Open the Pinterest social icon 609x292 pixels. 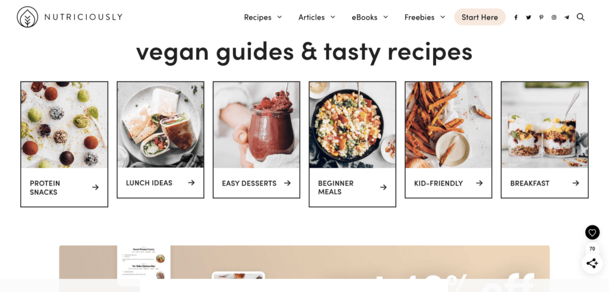(x=541, y=17)
